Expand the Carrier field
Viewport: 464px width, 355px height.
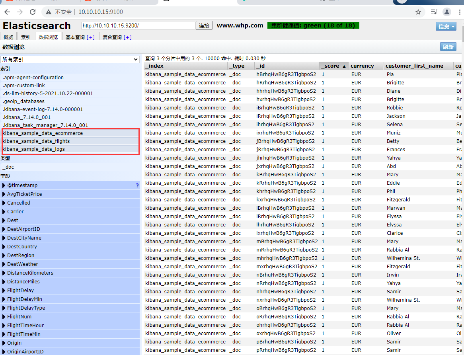pyautogui.click(x=4, y=211)
